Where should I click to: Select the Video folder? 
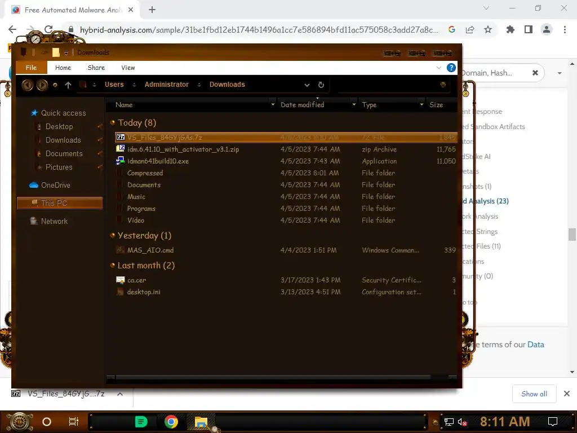[135, 220]
